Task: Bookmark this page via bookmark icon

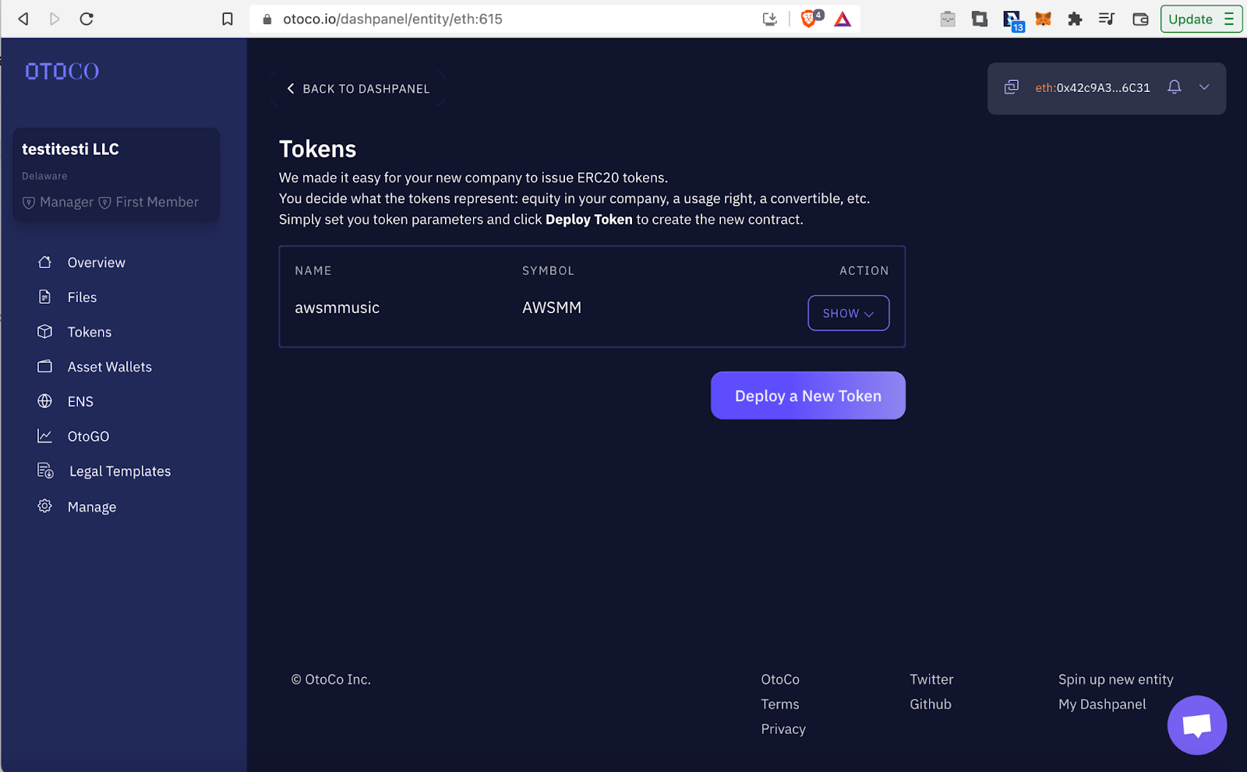Action: click(x=227, y=19)
